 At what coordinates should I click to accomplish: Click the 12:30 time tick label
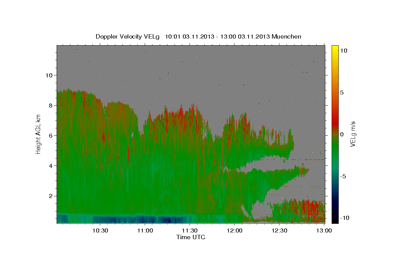tap(279, 231)
